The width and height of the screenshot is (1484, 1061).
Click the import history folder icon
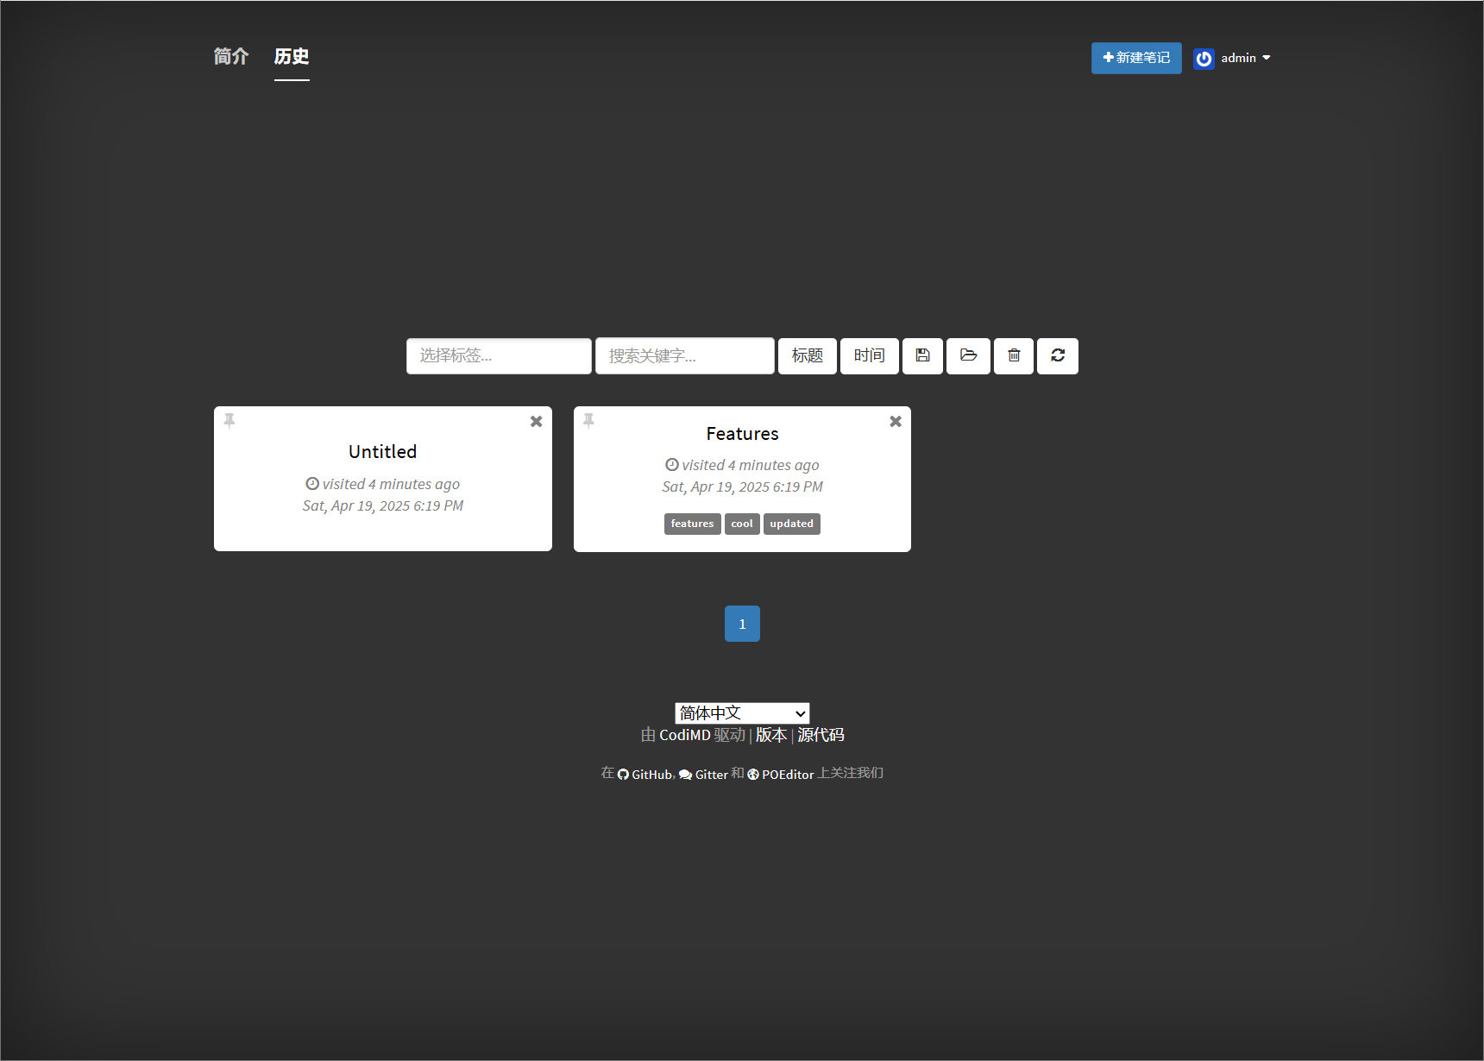click(x=968, y=355)
